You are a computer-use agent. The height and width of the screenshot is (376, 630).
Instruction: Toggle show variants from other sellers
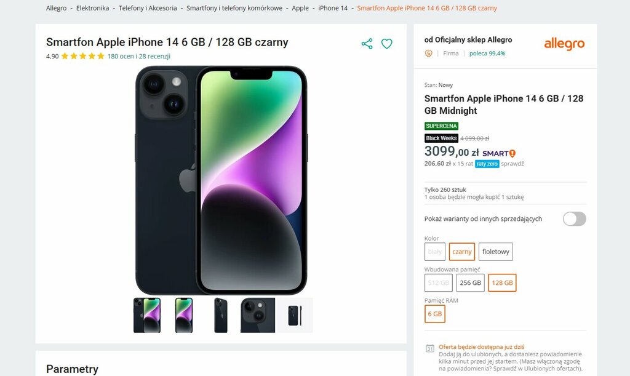pos(574,219)
